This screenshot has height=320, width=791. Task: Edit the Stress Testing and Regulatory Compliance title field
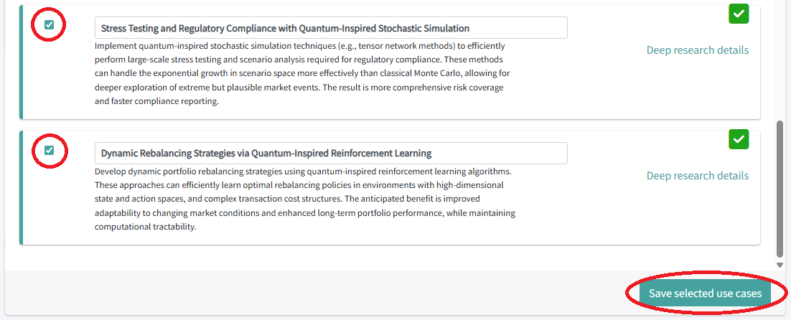330,28
